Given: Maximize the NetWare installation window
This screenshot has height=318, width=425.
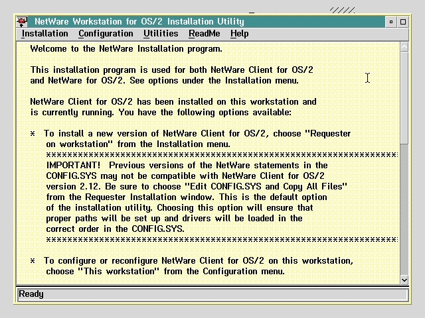Looking at the screenshot, I should tap(403, 22).
